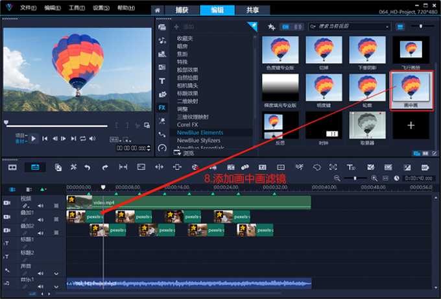Image resolution: width=441 pixels, height=299 pixels.
Task: Open the Title (T) library icon
Action: 162,81
